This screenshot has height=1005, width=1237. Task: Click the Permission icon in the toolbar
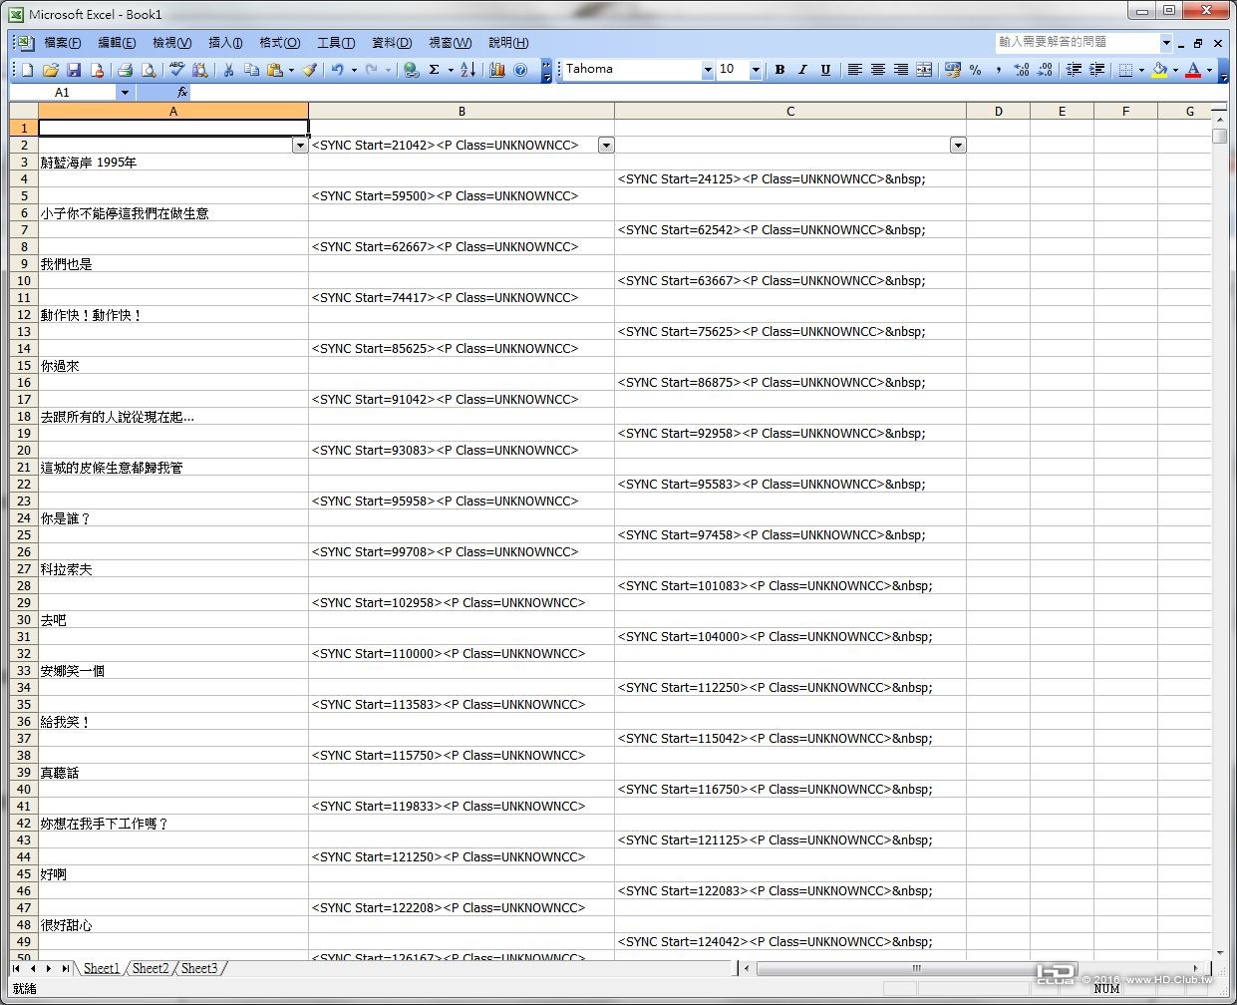[97, 70]
